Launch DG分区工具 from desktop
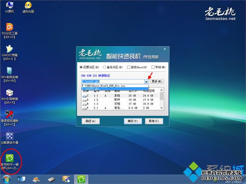 [9, 31]
